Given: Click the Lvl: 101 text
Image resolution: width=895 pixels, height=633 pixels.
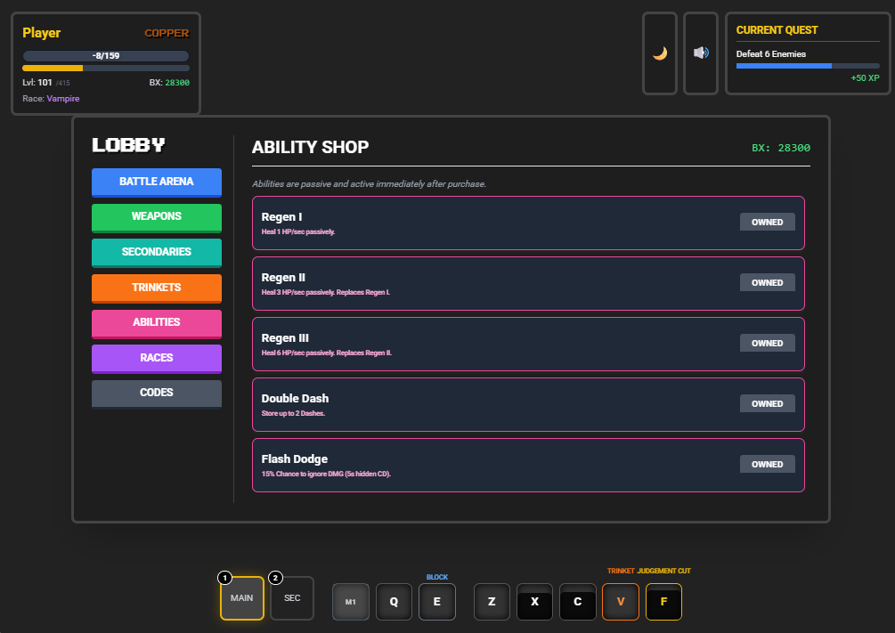Looking at the screenshot, I should click(37, 83).
